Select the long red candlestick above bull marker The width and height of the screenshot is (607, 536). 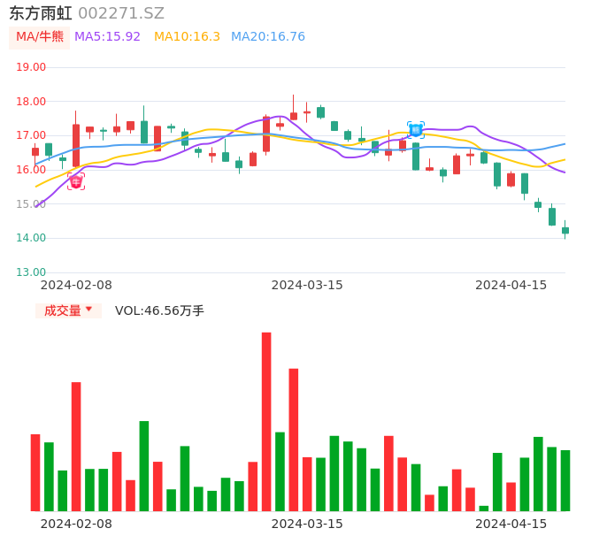76,145
